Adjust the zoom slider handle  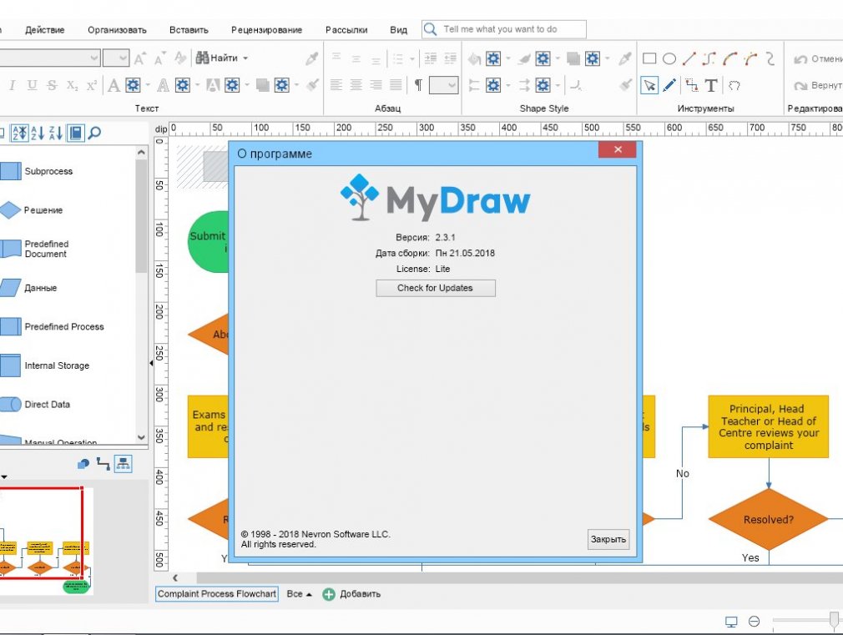834,621
